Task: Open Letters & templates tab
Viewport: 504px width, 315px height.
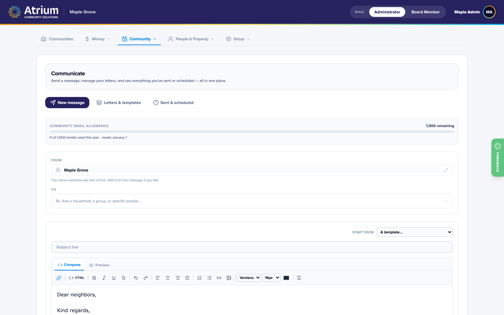Action: [x=119, y=103]
